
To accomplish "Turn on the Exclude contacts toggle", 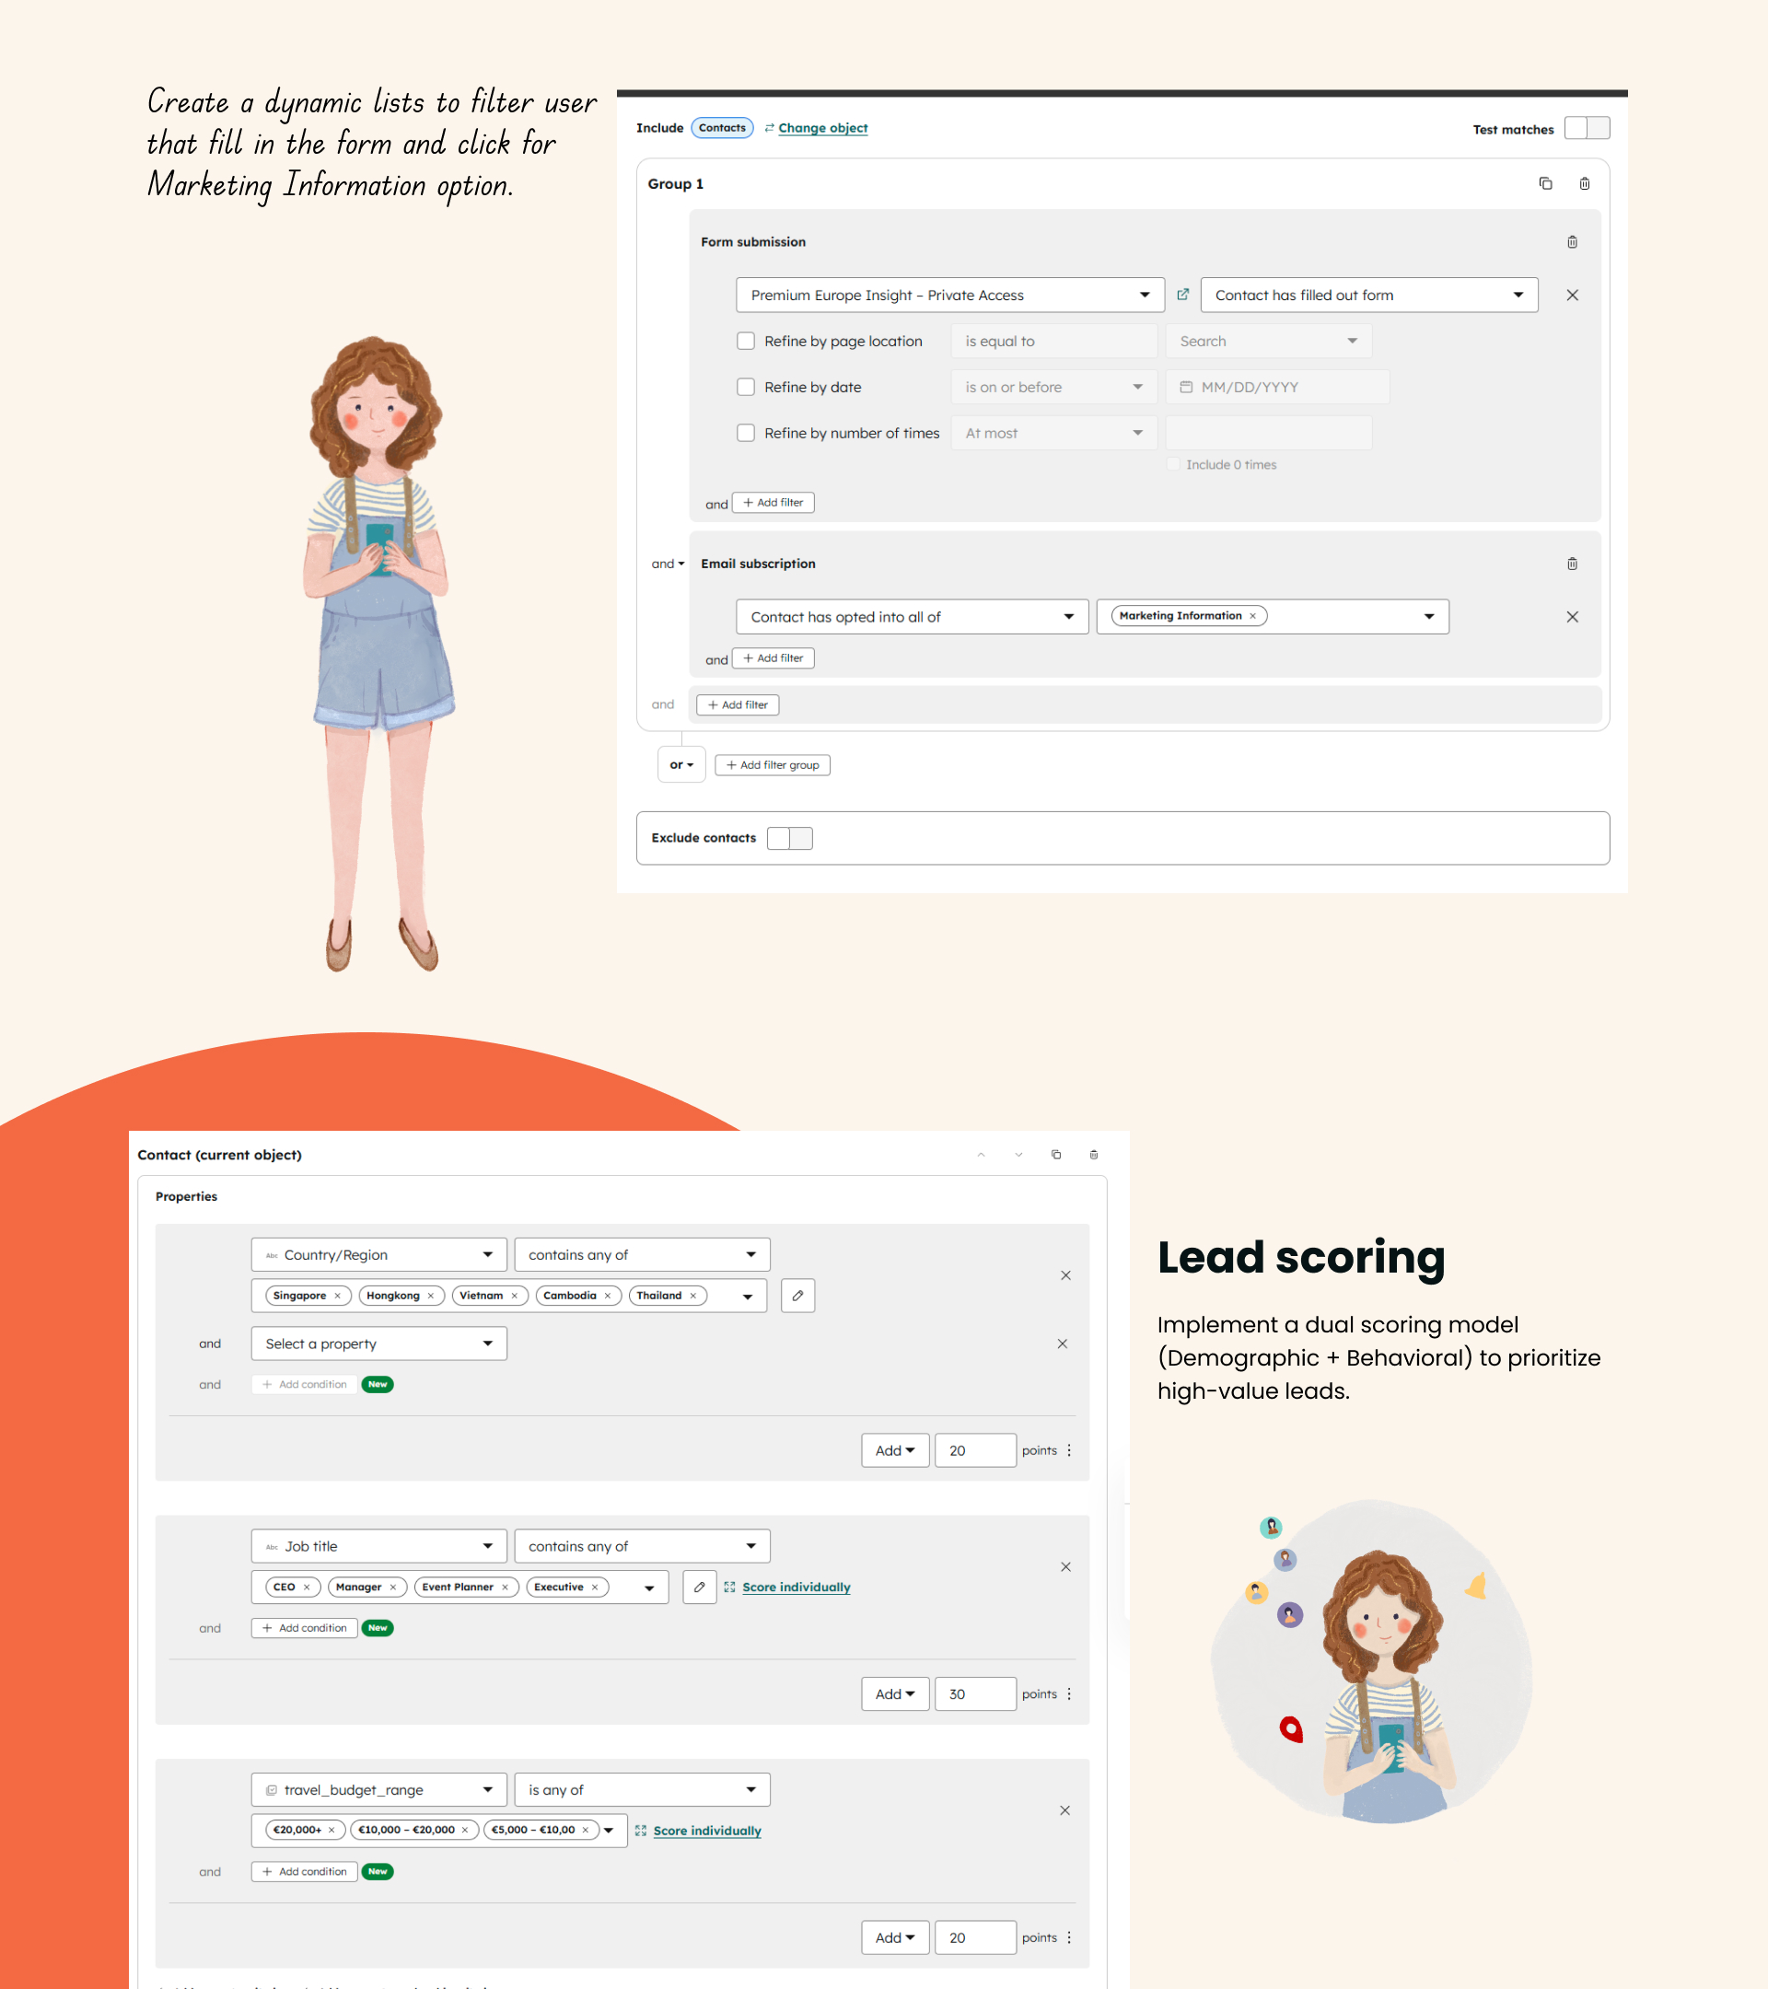I will click(x=789, y=839).
